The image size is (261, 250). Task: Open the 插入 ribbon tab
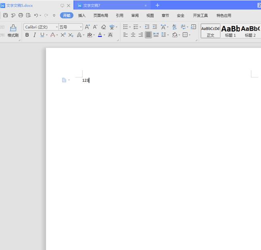point(82,15)
